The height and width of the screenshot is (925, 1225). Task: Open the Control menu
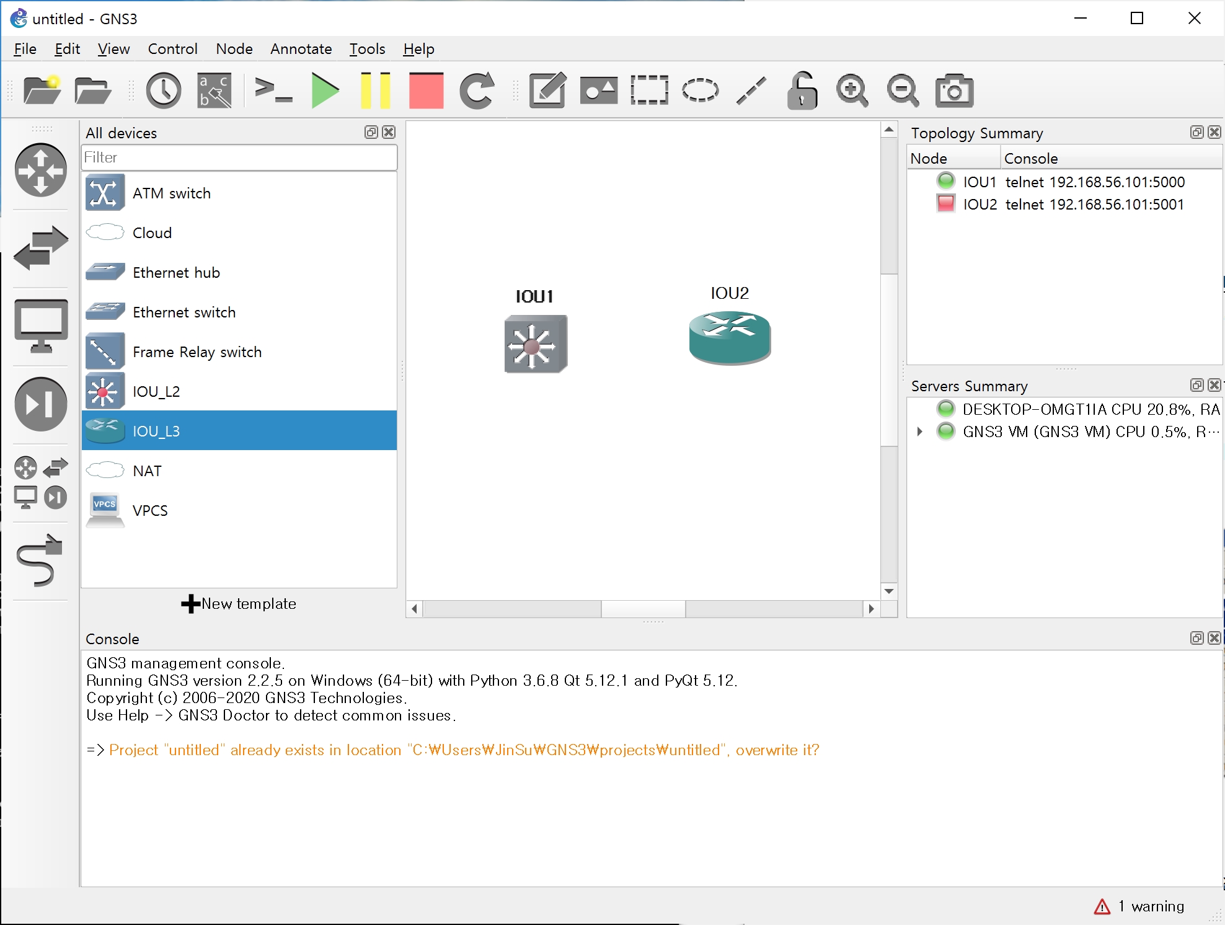(x=172, y=49)
